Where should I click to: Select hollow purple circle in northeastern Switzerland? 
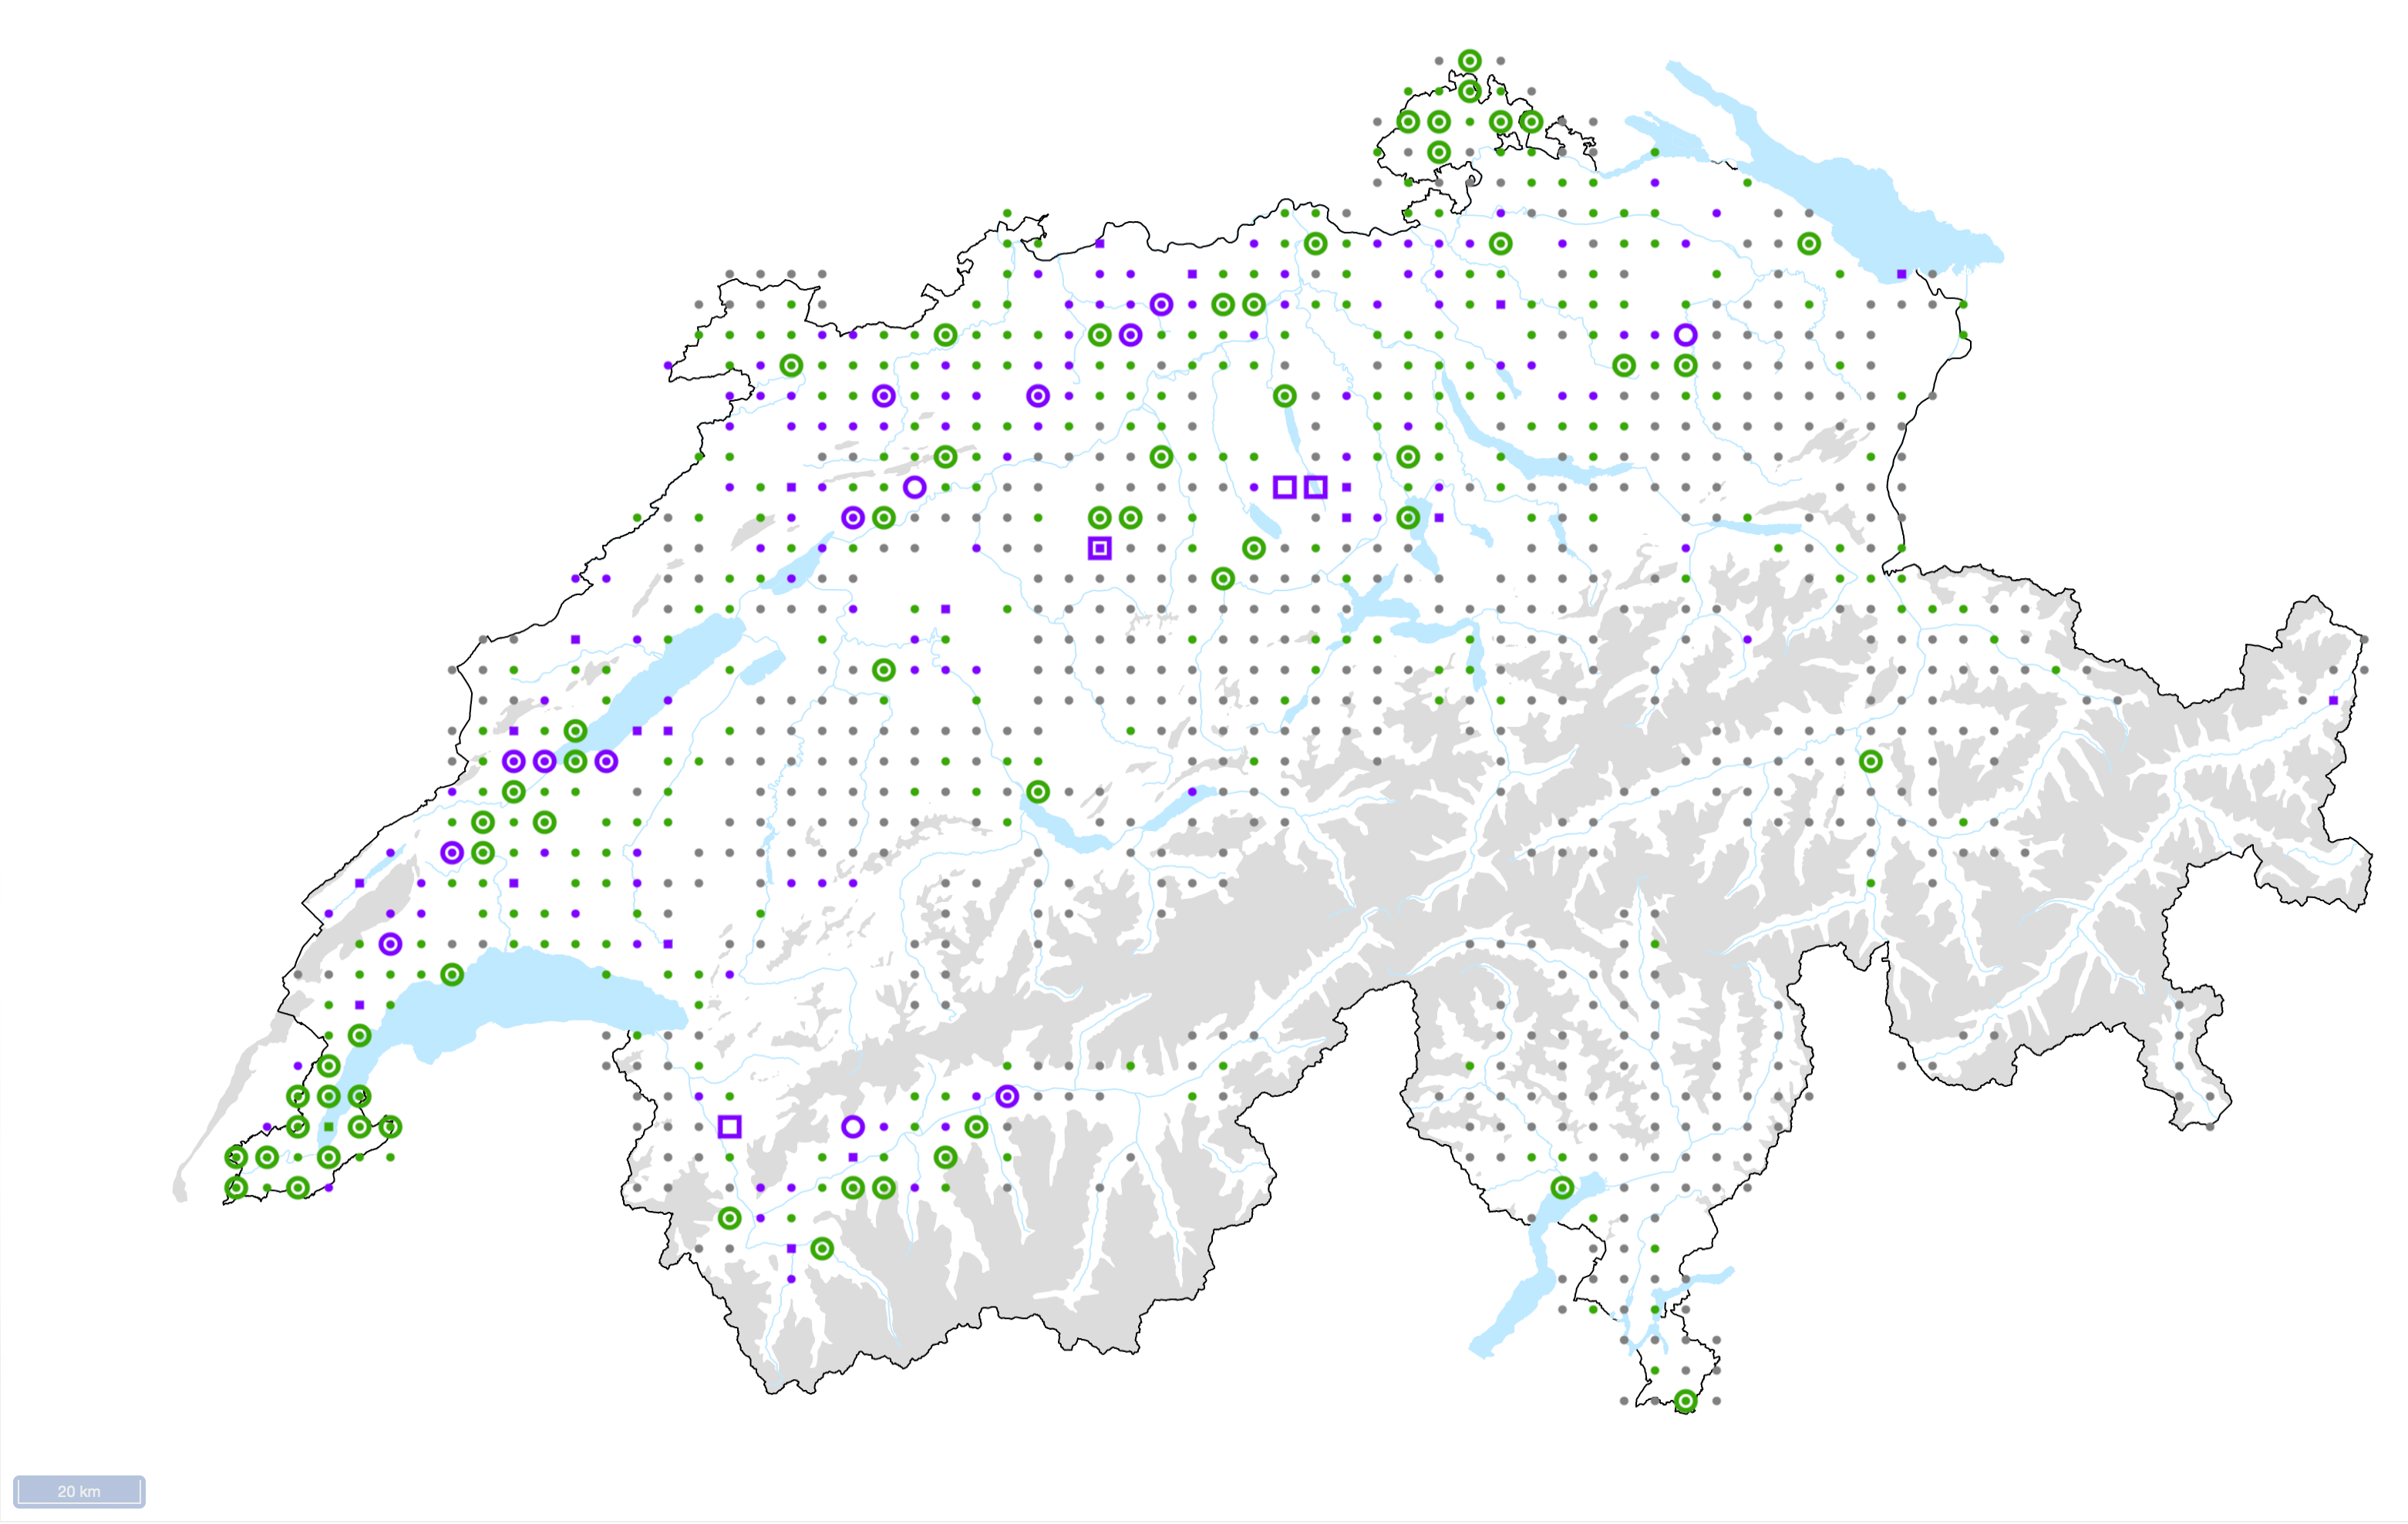click(x=1685, y=335)
